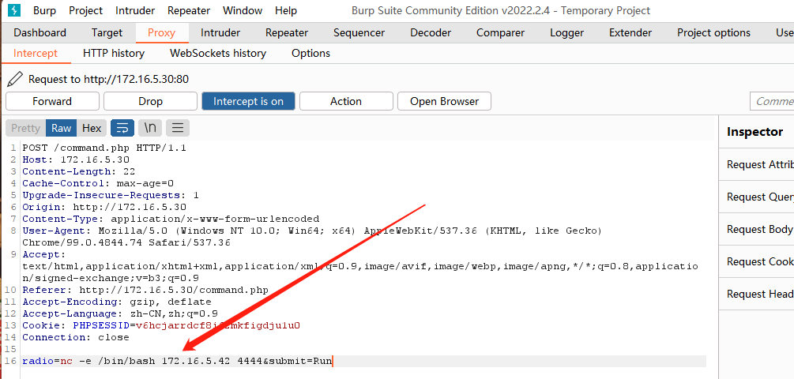The image size is (794, 379).
Task: Toggle the Intercept is on button
Action: tap(248, 101)
